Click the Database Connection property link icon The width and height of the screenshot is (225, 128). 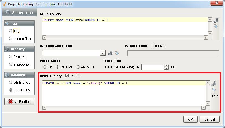(110, 53)
